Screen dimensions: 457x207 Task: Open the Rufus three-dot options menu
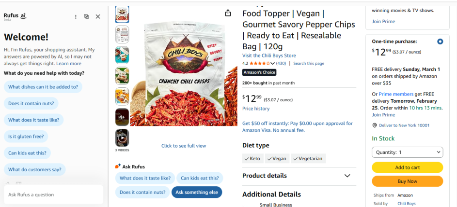click(x=76, y=16)
